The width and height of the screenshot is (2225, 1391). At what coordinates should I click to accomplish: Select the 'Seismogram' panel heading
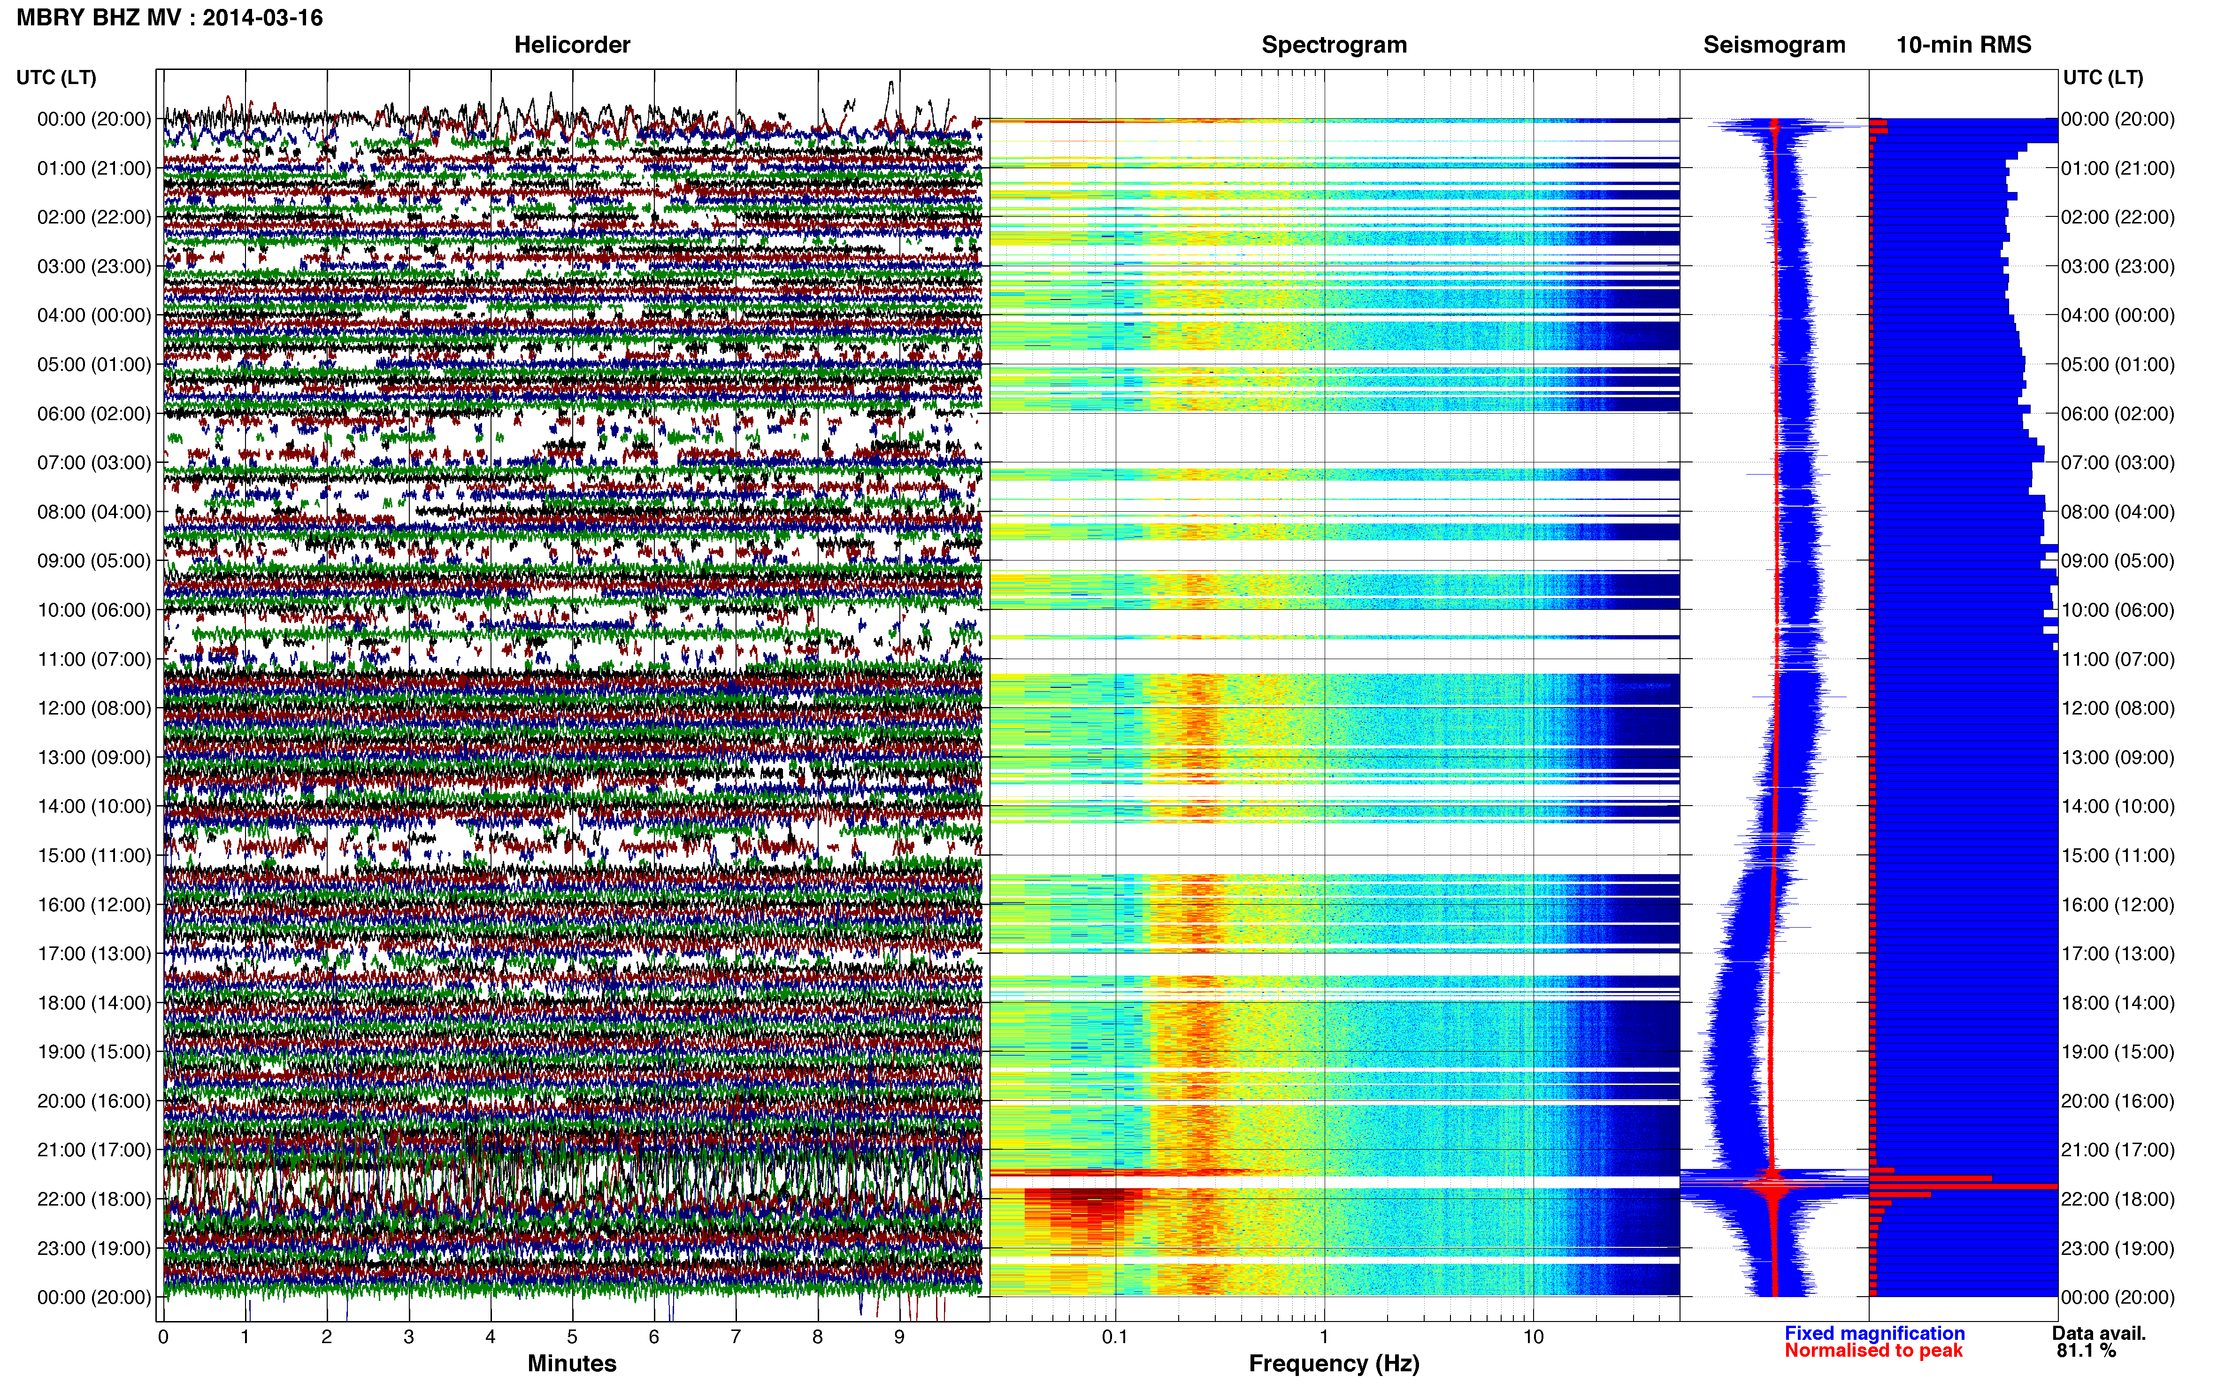pyautogui.click(x=1774, y=45)
